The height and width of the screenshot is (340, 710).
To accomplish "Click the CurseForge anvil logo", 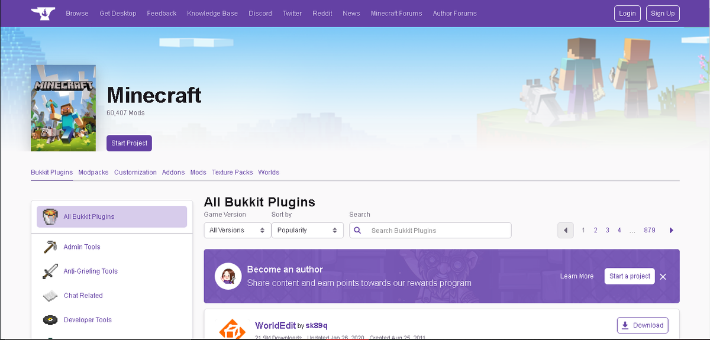I will [43, 13].
